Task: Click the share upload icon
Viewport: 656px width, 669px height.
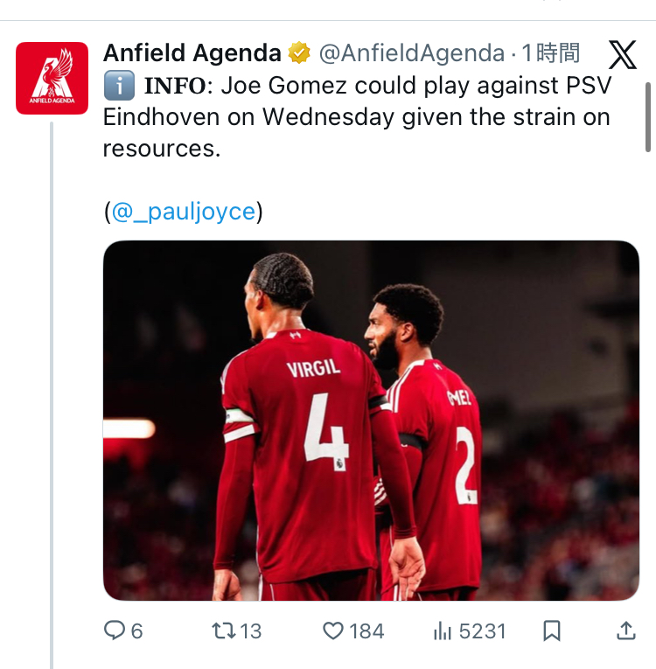Action: (x=625, y=631)
